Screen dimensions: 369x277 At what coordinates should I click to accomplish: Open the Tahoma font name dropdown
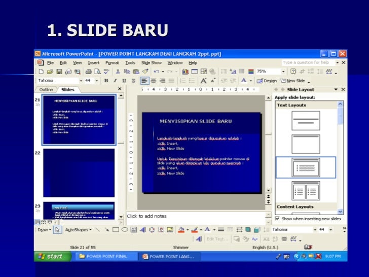(x=81, y=81)
